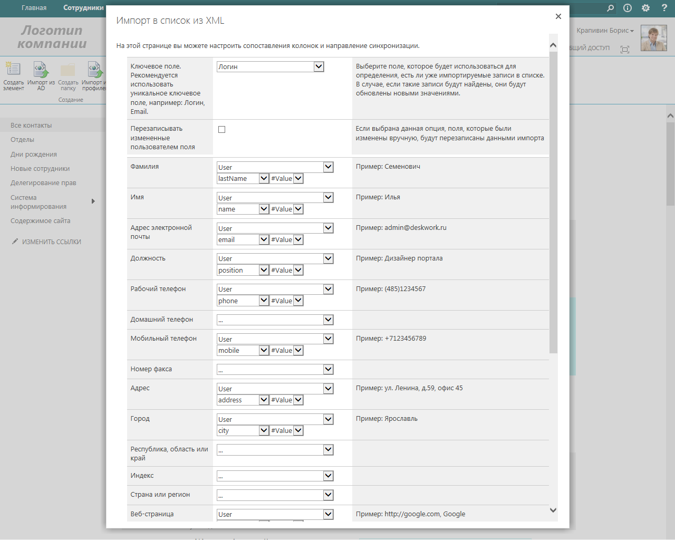Click example text admin@deskwork.ru
The width and height of the screenshot is (675, 540).
pos(416,228)
